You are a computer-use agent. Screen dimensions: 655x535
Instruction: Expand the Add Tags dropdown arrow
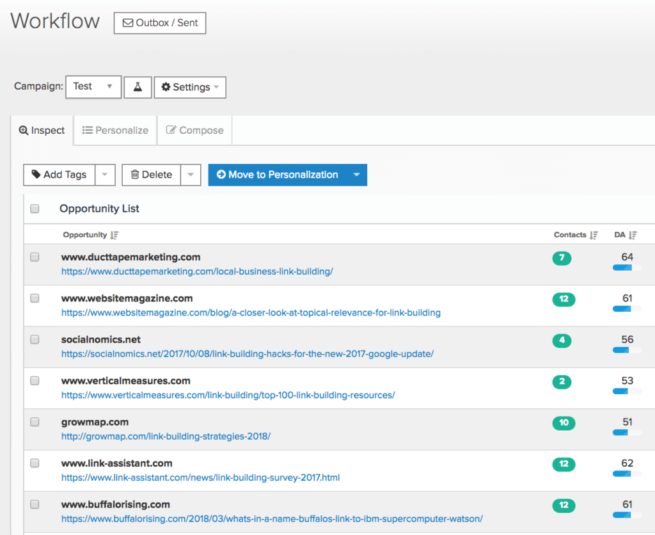coord(105,175)
